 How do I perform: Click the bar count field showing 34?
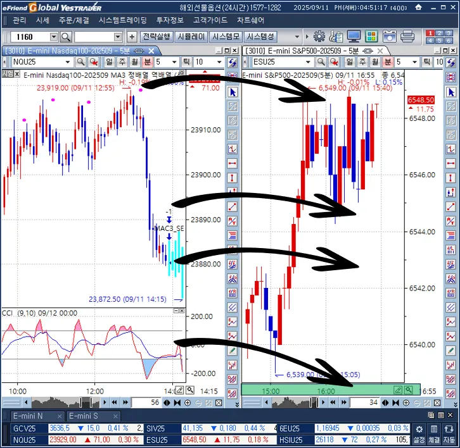coord(364,402)
